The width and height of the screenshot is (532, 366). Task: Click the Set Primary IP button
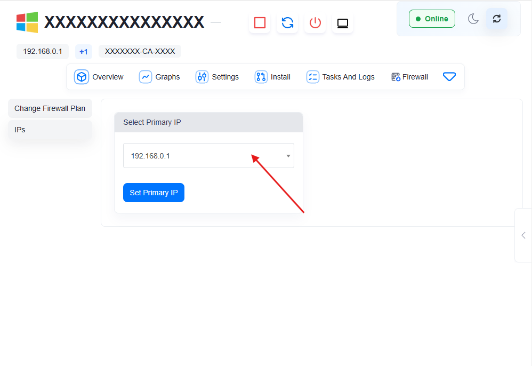click(x=154, y=193)
